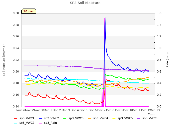Click the Dec 7 date tick label
This screenshot has height=128, width=171.
(102, 110)
